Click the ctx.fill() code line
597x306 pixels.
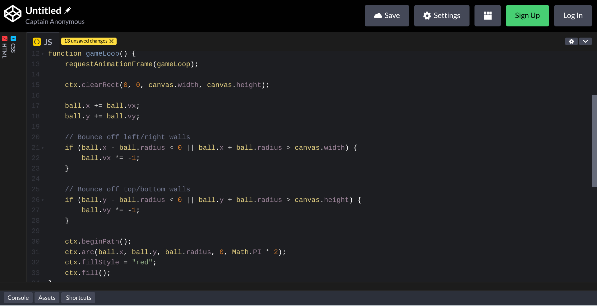[x=88, y=273]
